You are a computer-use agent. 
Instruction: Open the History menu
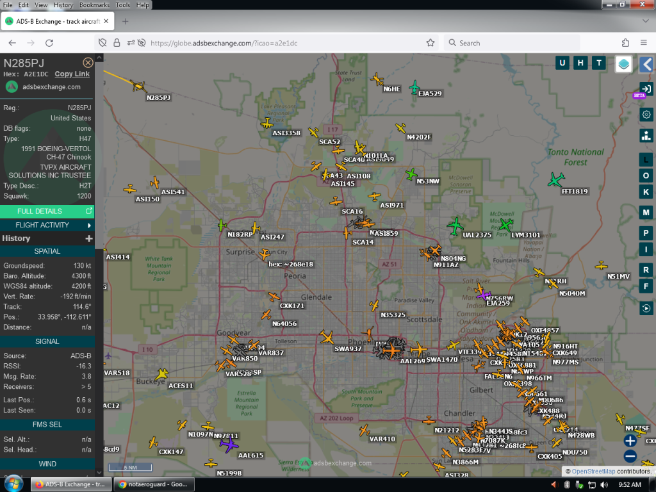[x=63, y=5]
